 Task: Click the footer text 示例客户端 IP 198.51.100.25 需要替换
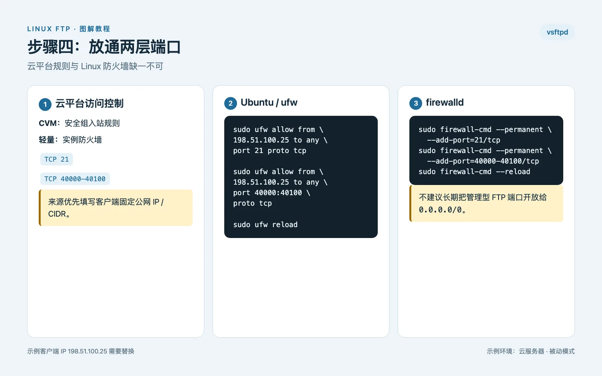point(81,351)
